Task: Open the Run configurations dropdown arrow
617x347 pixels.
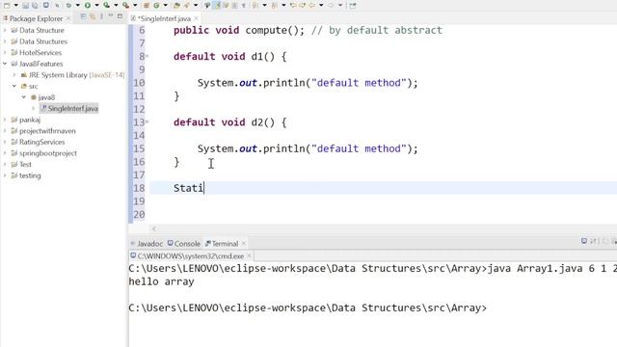Action: (96, 5)
